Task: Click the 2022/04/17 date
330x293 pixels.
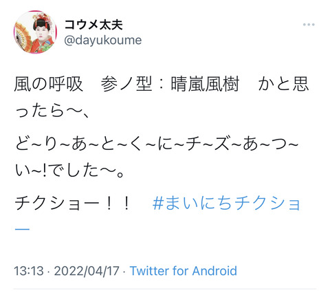Action: pos(87,271)
